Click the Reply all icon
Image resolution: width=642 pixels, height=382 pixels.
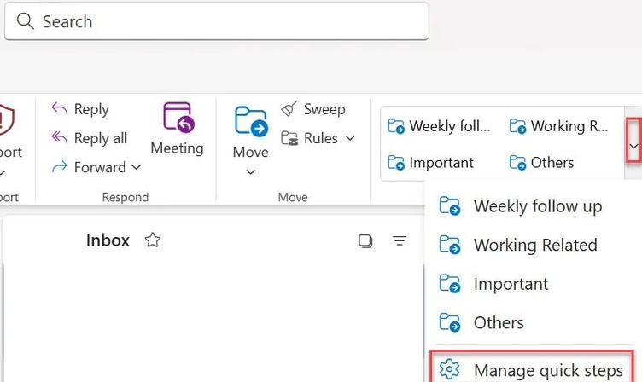click(x=59, y=138)
